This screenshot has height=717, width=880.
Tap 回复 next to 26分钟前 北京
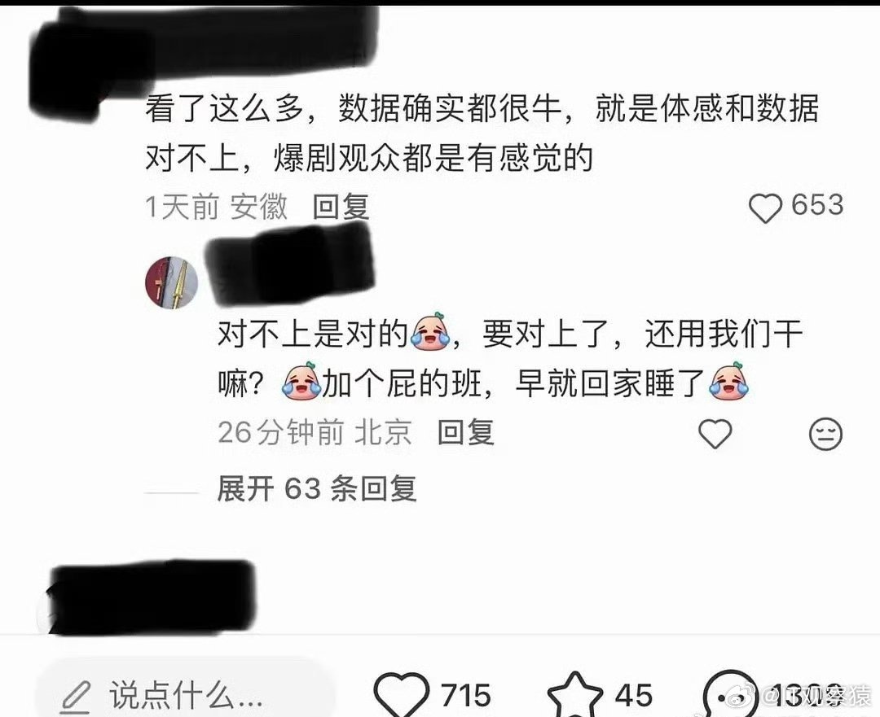click(466, 432)
